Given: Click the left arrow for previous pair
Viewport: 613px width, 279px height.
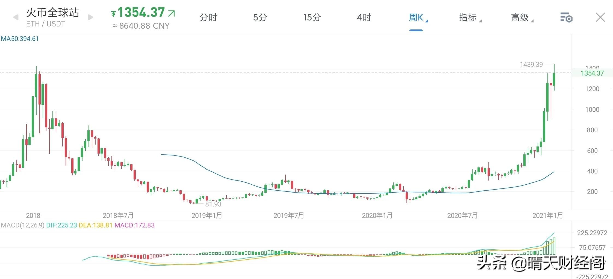Looking at the screenshot, I should pyautogui.click(x=16, y=17).
